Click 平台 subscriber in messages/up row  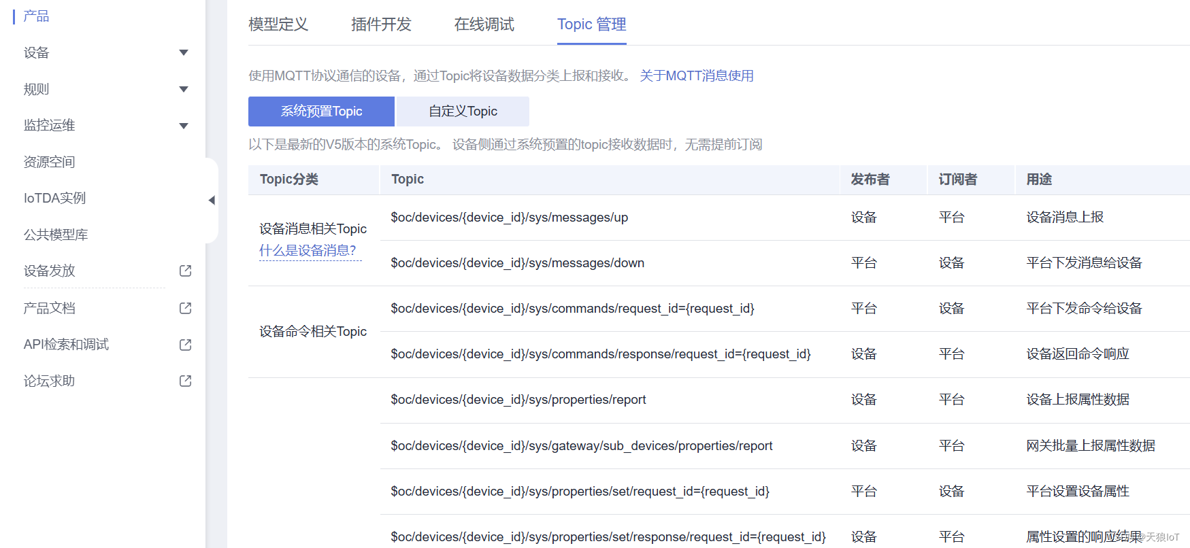(952, 218)
